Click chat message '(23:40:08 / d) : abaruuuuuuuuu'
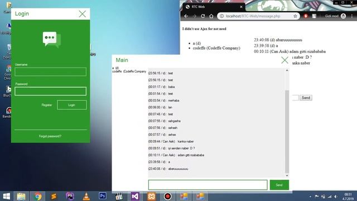 point(168,169)
